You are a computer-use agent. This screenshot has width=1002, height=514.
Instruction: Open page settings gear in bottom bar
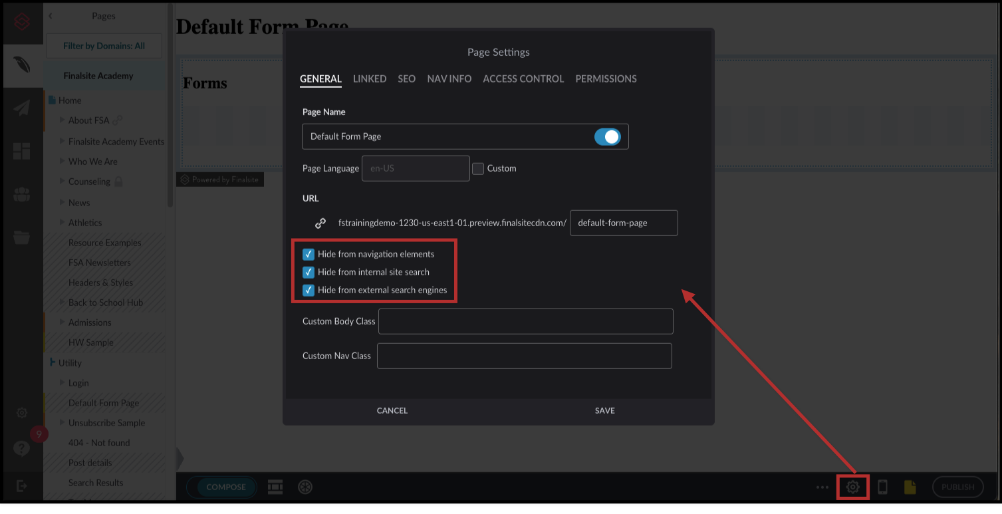point(852,487)
